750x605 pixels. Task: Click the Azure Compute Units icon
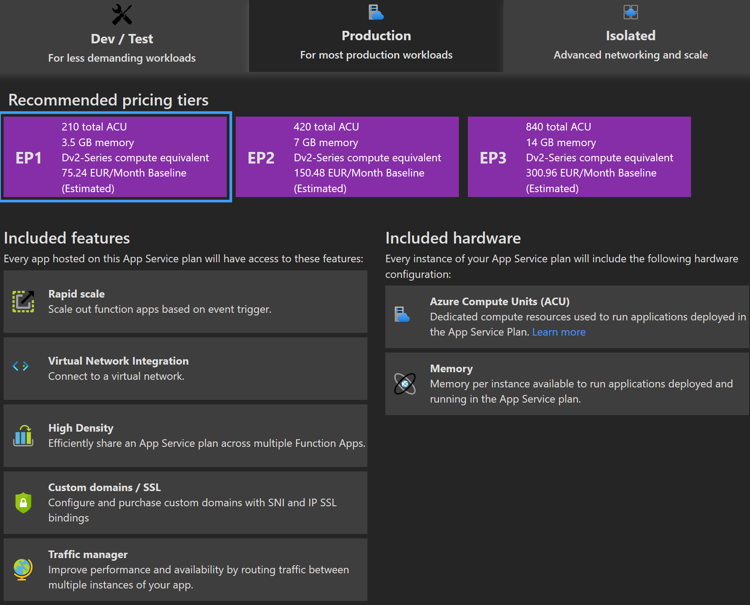pyautogui.click(x=402, y=314)
